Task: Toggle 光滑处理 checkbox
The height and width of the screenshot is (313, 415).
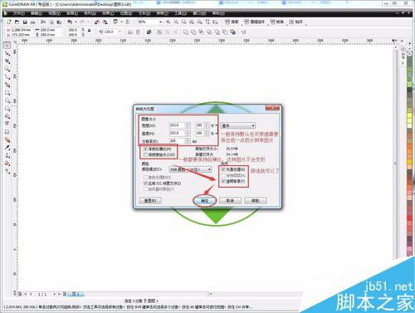Action: tap(223, 169)
